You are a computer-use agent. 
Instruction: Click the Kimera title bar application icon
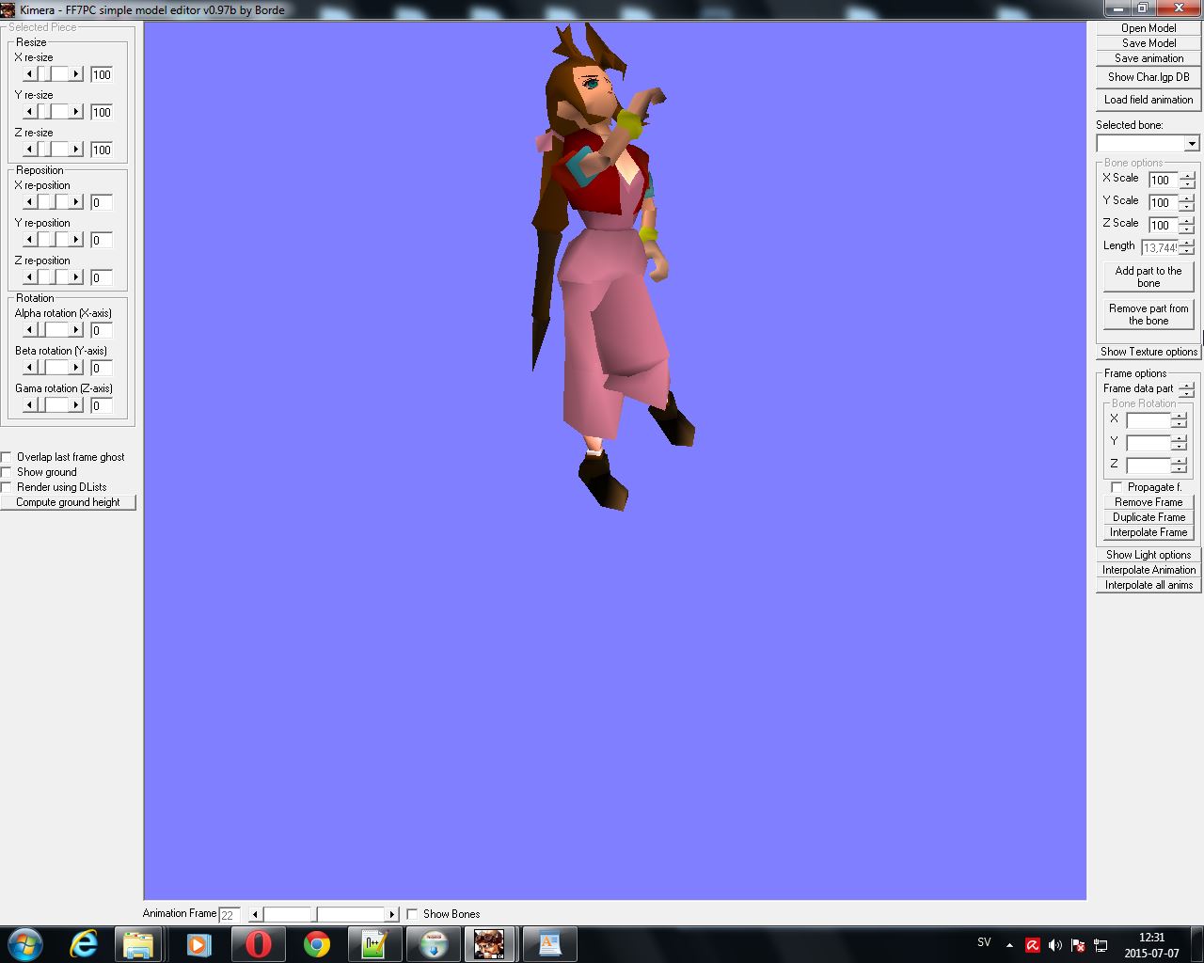[x=8, y=9]
